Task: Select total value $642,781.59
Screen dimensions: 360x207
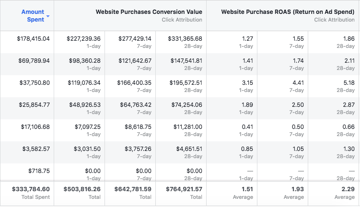Action: [133, 189]
